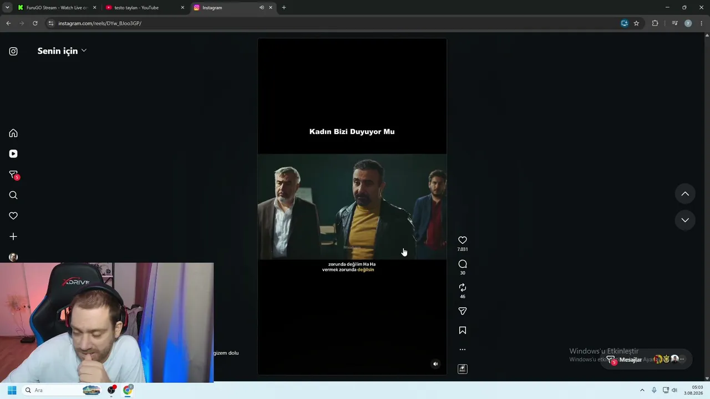Repost this reel
The width and height of the screenshot is (710, 399).
click(x=463, y=288)
